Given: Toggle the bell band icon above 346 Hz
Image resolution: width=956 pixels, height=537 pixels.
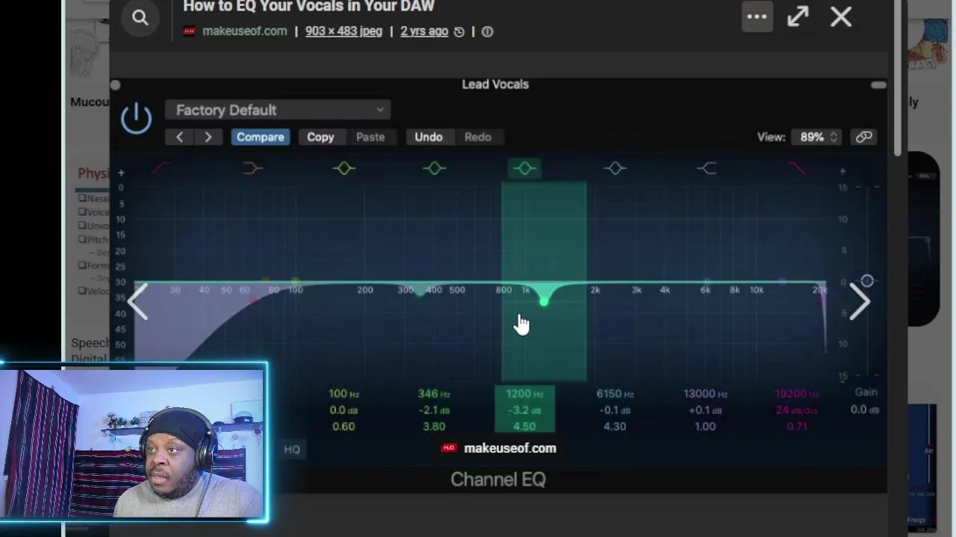Looking at the screenshot, I should click(x=435, y=169).
